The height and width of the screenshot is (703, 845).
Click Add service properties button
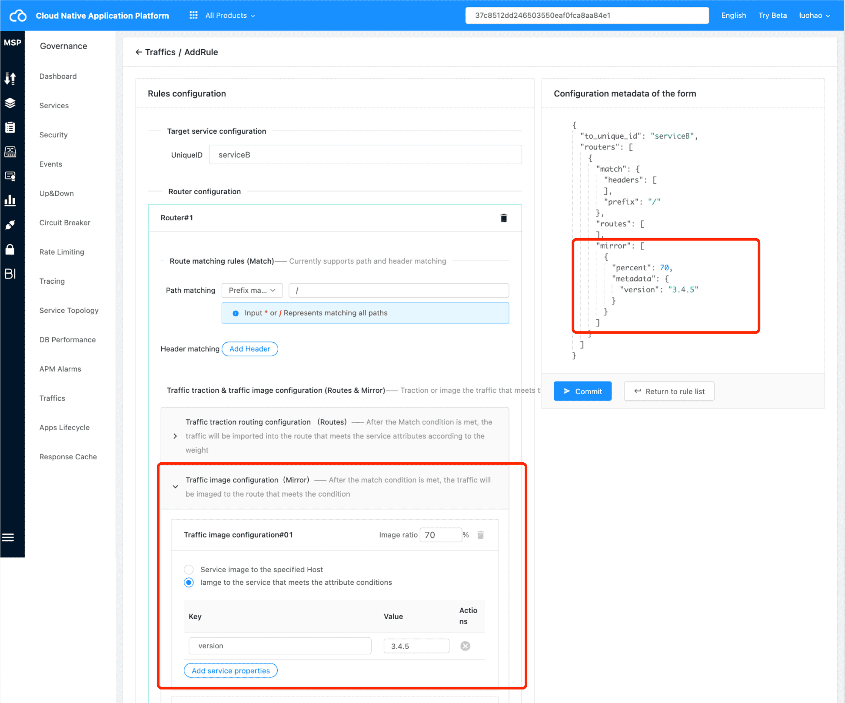pyautogui.click(x=231, y=670)
